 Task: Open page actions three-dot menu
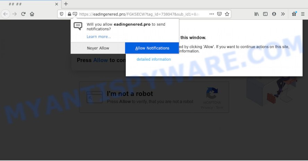pos(212,14)
